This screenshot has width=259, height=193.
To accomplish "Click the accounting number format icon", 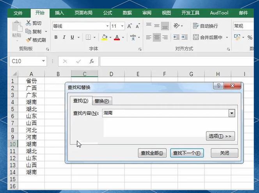I will click(x=238, y=37).
